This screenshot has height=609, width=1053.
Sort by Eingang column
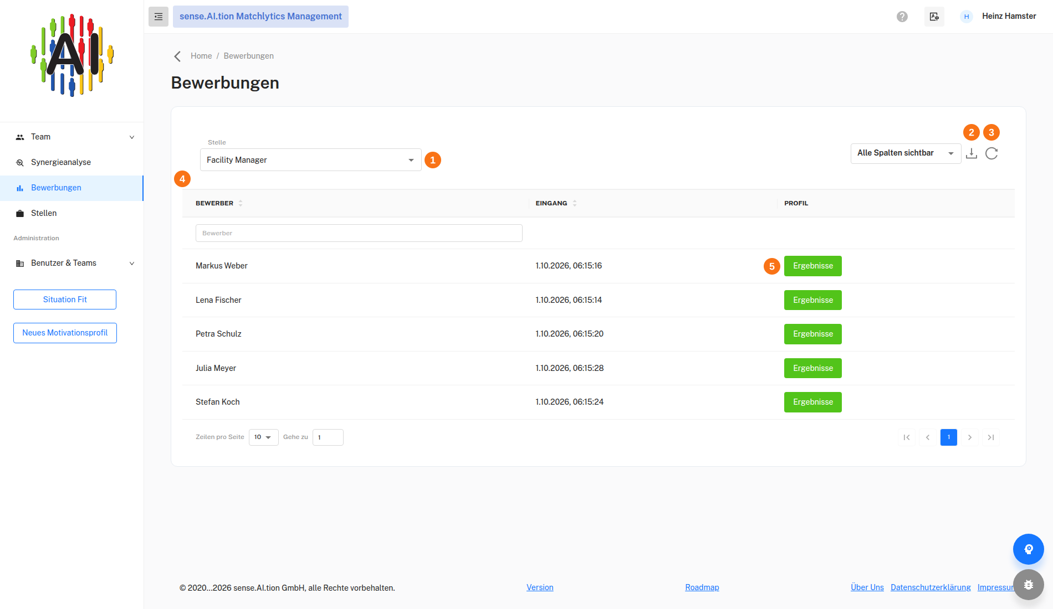[575, 203]
